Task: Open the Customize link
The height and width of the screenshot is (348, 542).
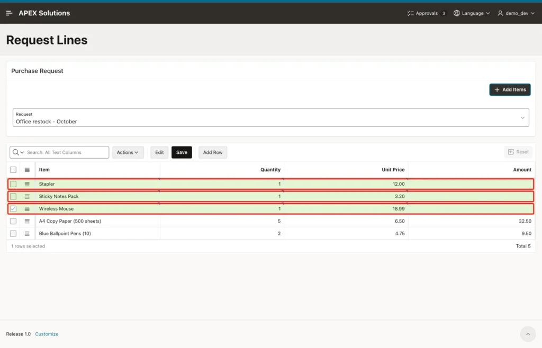Action: pos(47,334)
